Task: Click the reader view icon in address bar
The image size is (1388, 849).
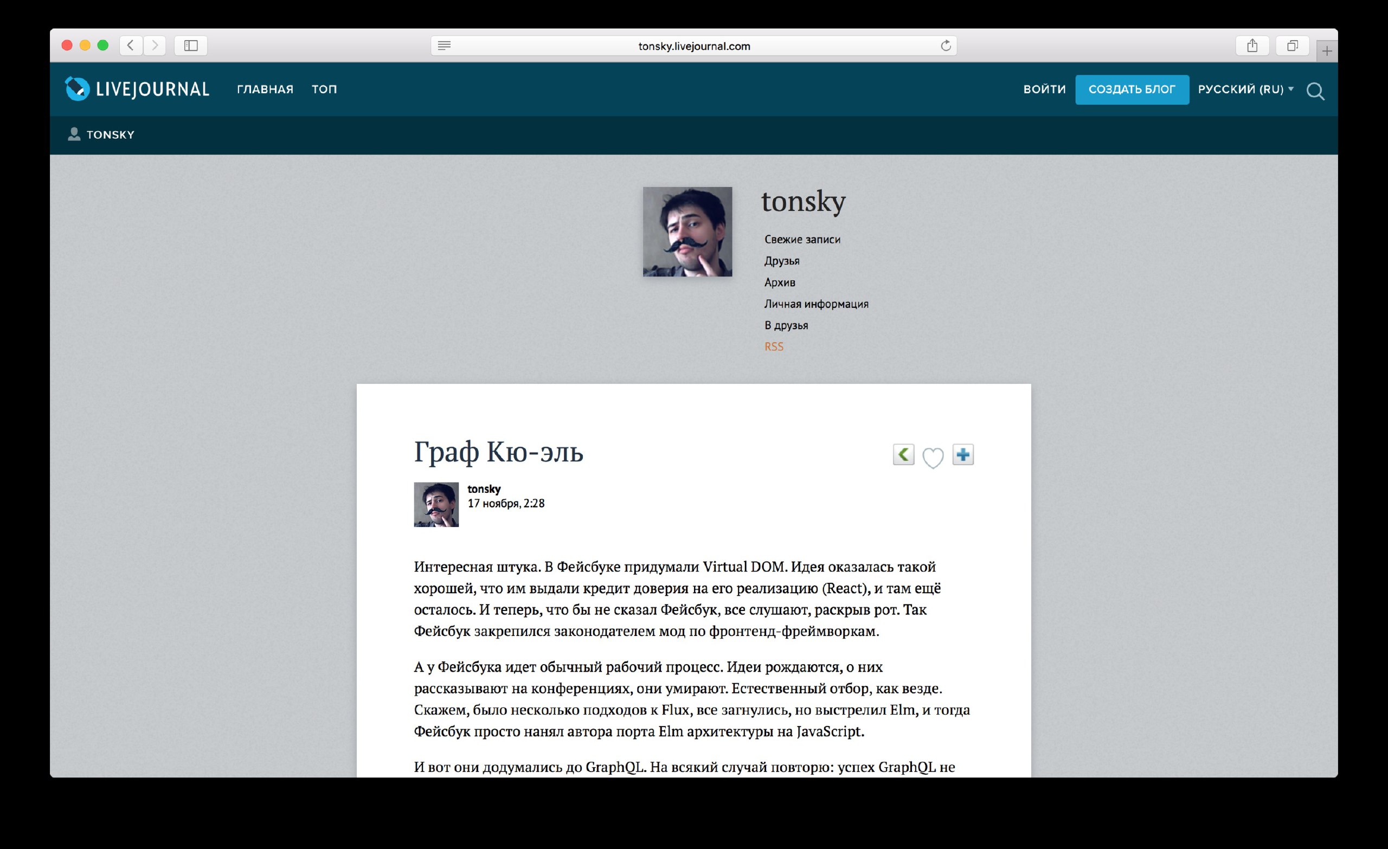Action: point(444,46)
